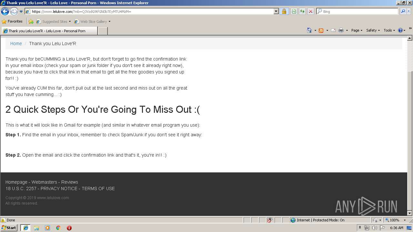Open the Tools menu
The image size is (413, 232).
pos(389,30)
